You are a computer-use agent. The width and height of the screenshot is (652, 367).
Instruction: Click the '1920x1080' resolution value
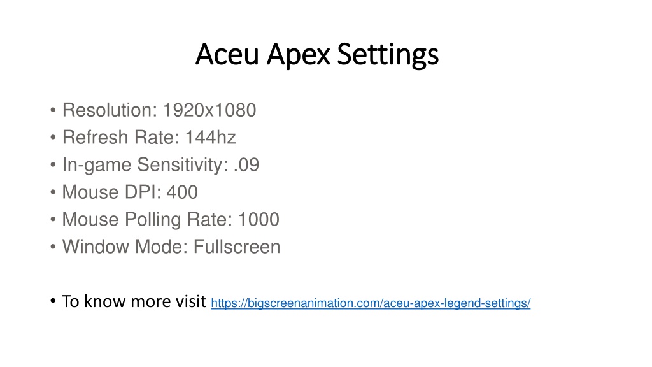coord(209,110)
